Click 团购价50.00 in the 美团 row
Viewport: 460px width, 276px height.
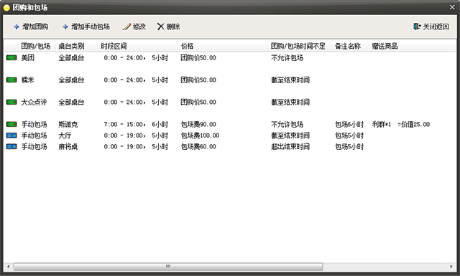coord(198,58)
